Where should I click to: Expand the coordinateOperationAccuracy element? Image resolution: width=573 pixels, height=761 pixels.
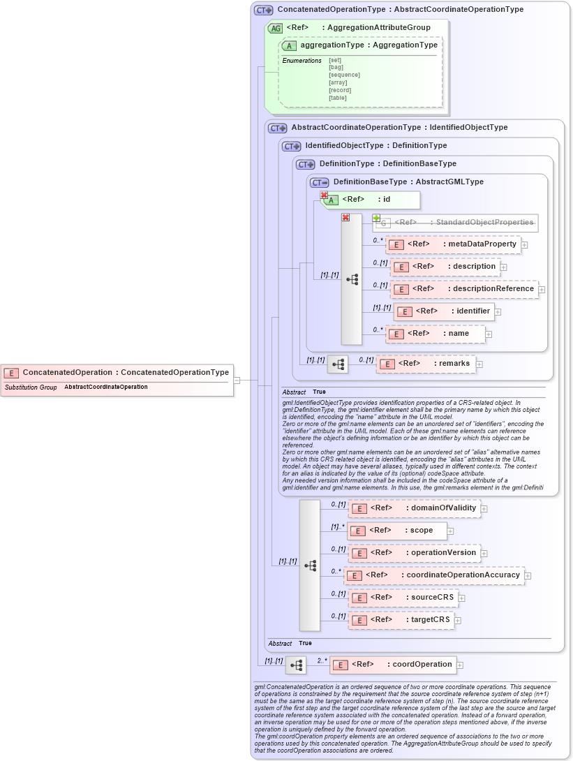pos(528,576)
